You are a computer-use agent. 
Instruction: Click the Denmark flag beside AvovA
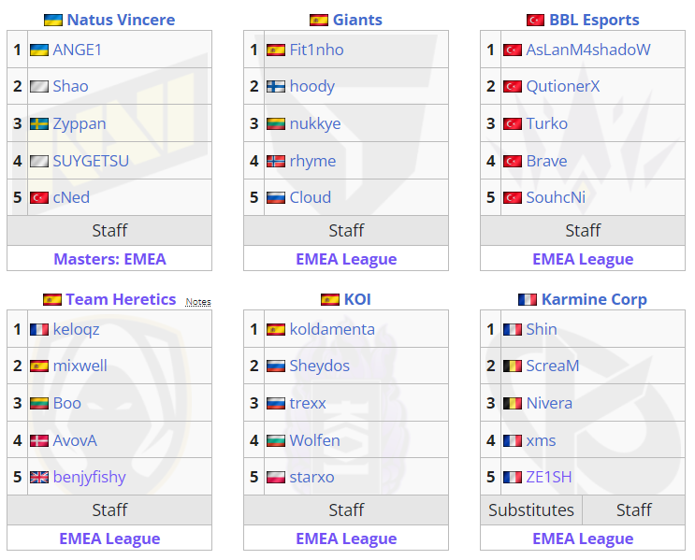[x=39, y=441]
